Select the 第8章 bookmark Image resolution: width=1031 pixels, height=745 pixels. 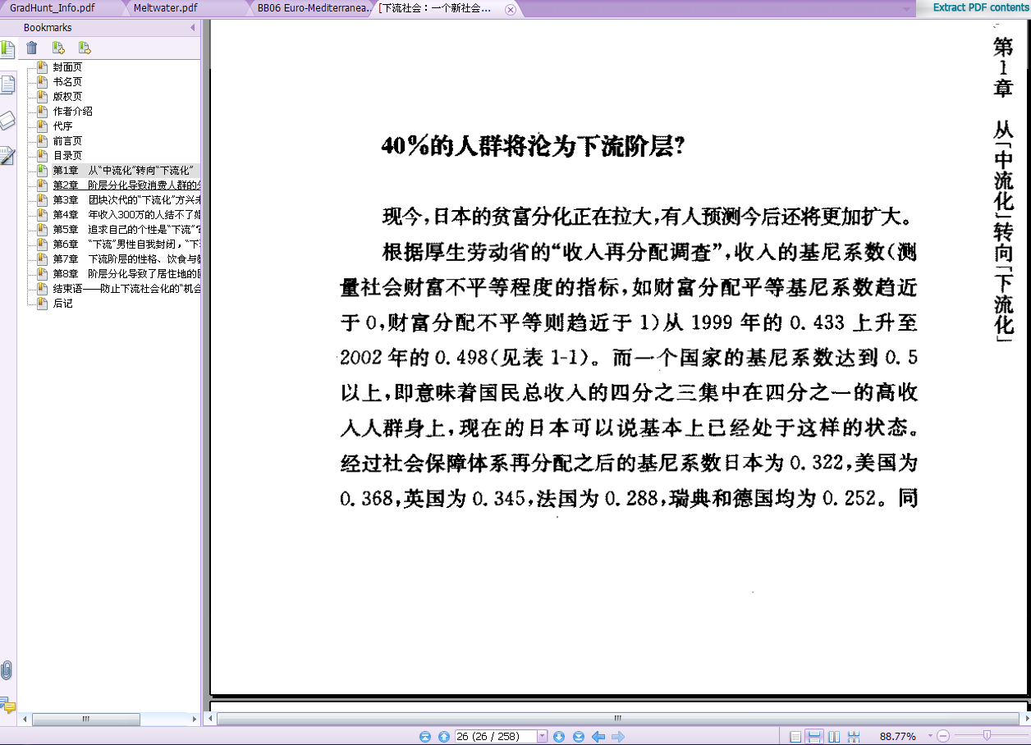pos(126,274)
